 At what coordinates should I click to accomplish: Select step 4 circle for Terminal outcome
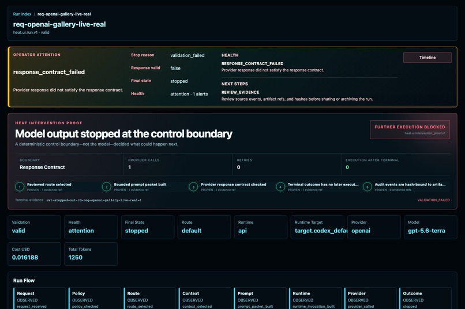coord(280,187)
